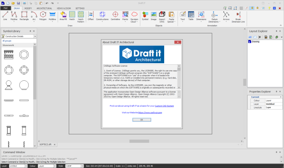Open the VIEWS & ZOOM tab

(x=64, y=9)
